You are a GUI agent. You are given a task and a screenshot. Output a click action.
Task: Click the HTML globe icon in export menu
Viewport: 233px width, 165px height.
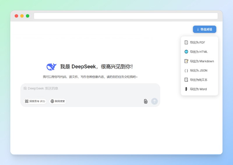[x=186, y=52]
